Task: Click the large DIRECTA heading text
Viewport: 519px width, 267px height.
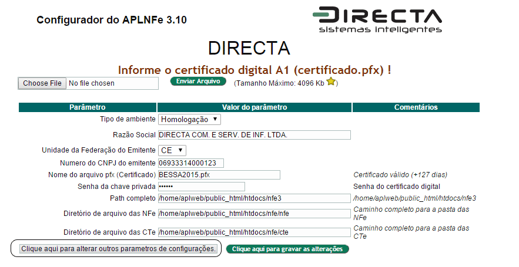Action: click(x=249, y=48)
